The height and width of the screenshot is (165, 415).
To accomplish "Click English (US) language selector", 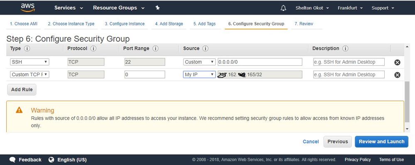I will [72, 160].
